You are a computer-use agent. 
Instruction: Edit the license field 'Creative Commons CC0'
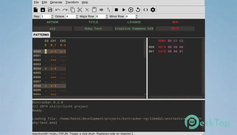point(134,29)
